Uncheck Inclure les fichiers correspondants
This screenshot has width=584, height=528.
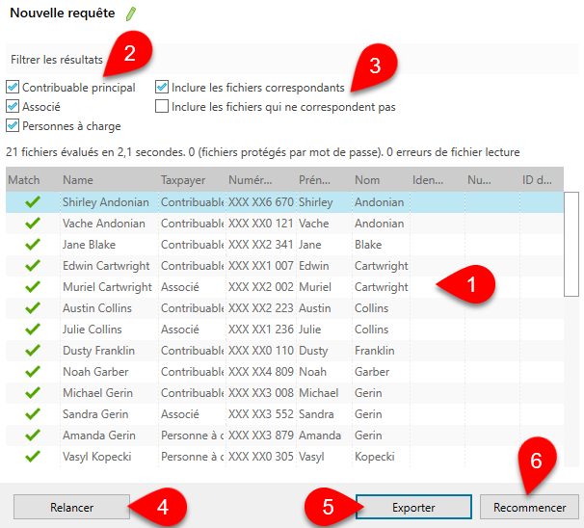point(162,87)
